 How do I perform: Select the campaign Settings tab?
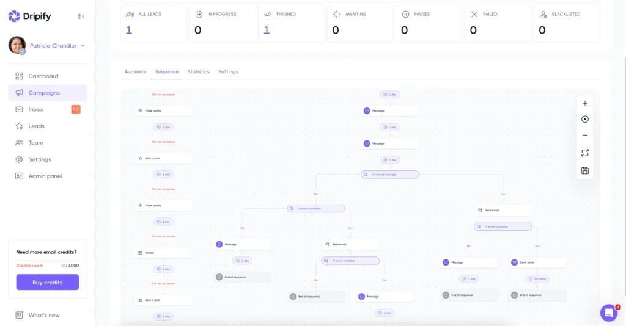(x=228, y=71)
